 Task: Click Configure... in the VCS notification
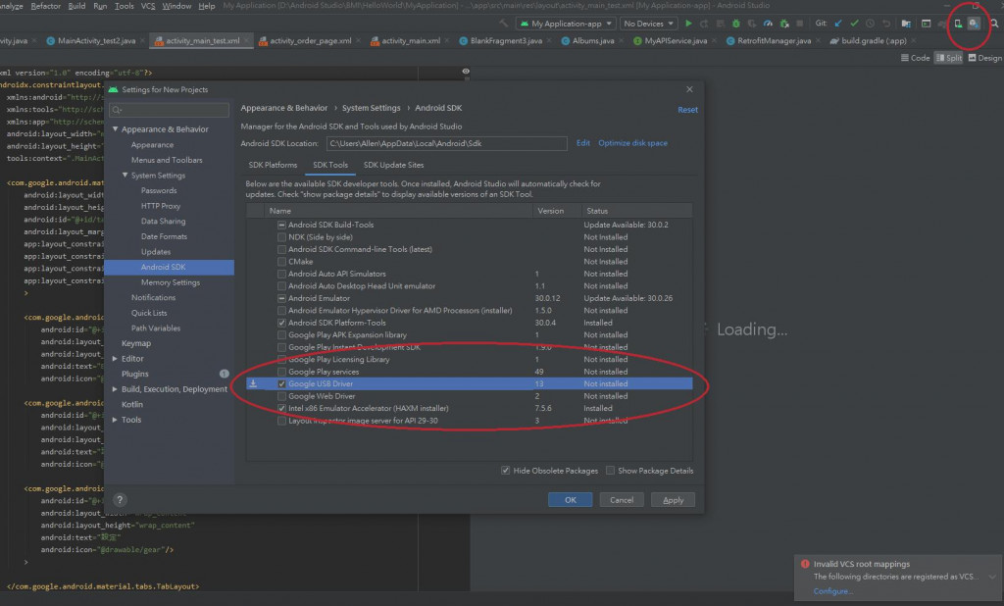832,591
